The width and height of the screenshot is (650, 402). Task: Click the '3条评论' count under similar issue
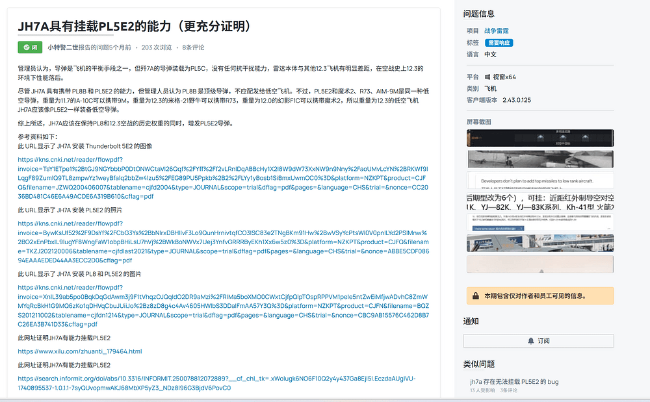coord(509,390)
